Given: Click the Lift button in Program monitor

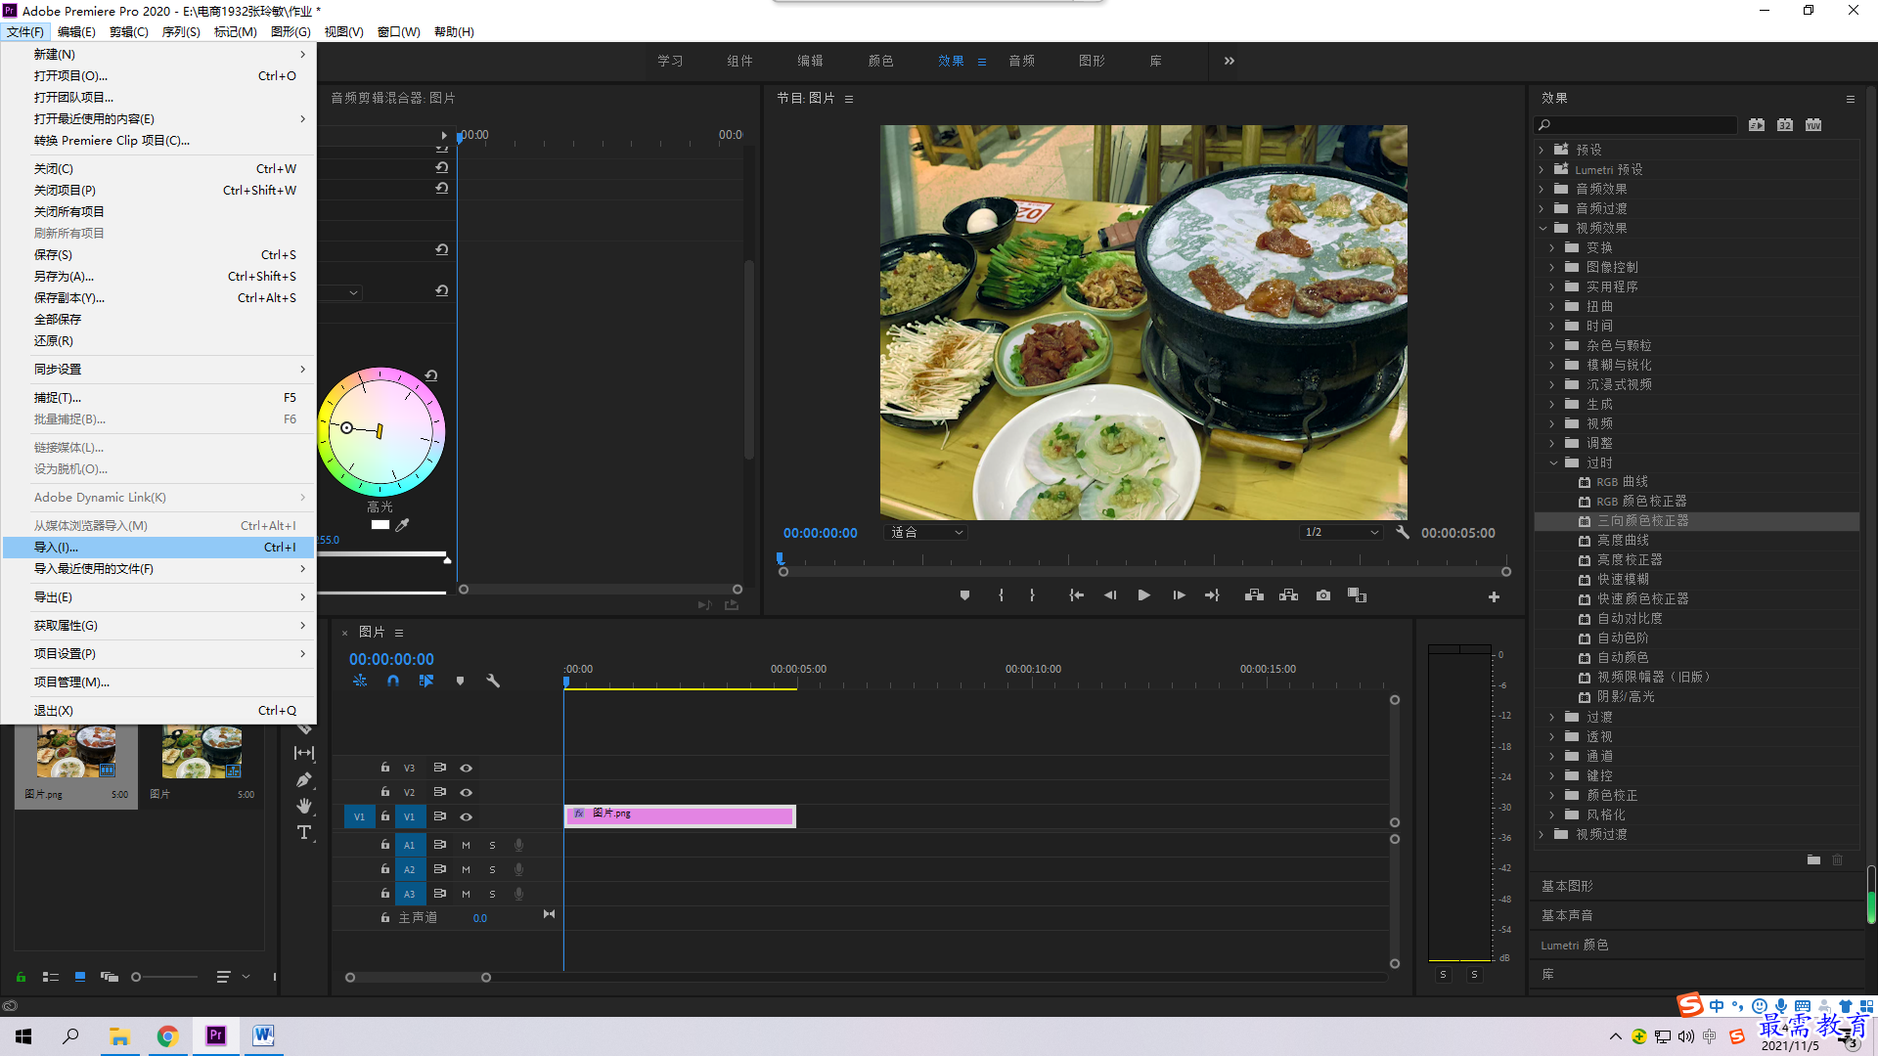Looking at the screenshot, I should (x=1254, y=595).
